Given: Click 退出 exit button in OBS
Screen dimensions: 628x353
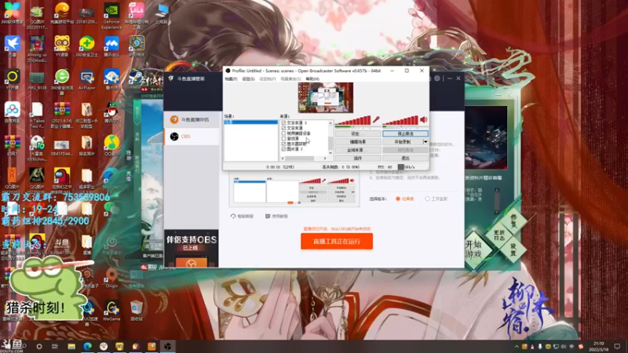Looking at the screenshot, I should [x=405, y=158].
